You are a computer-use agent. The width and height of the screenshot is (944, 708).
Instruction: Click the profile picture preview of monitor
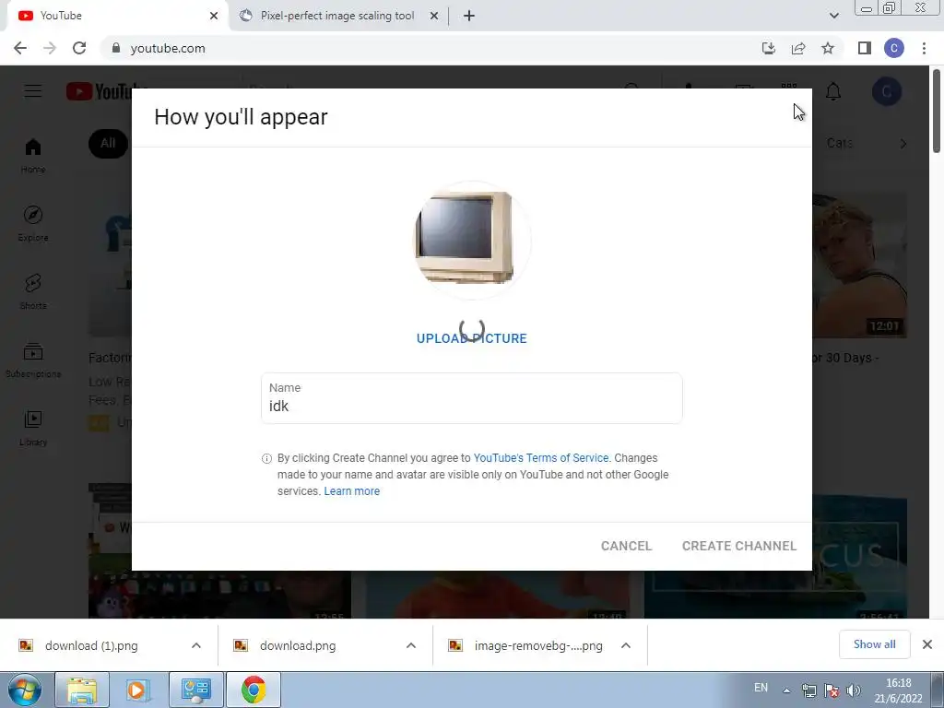tap(471, 240)
